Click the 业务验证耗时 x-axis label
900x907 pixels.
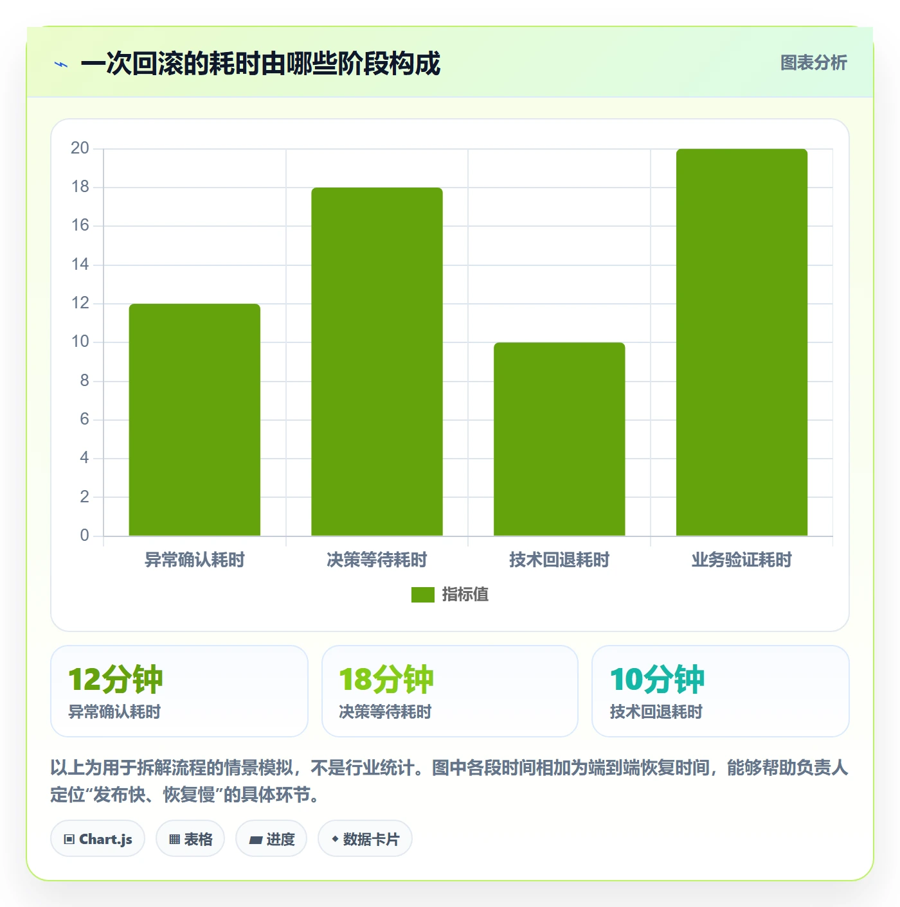pyautogui.click(x=742, y=560)
